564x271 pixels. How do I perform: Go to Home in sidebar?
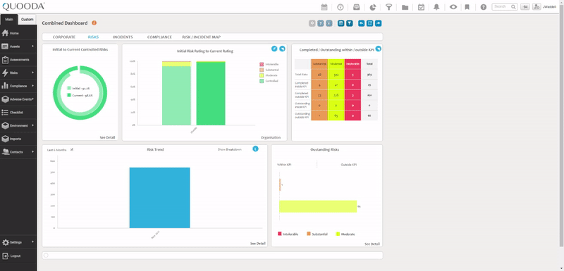coord(18,33)
